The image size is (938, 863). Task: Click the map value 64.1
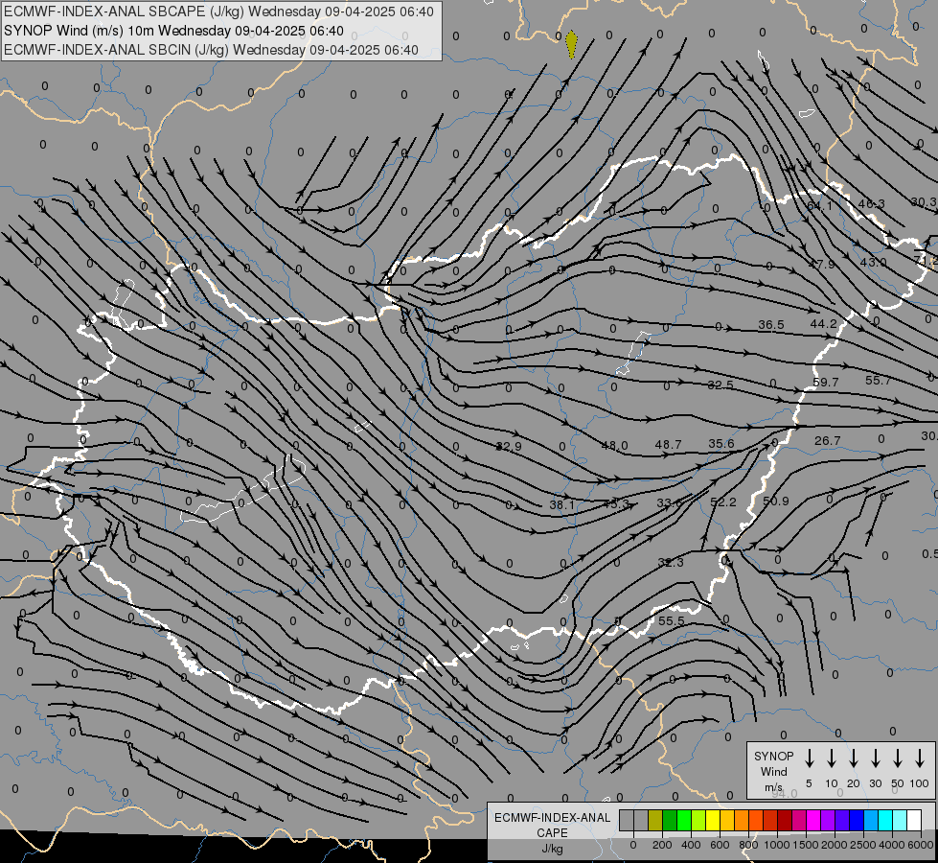click(819, 205)
